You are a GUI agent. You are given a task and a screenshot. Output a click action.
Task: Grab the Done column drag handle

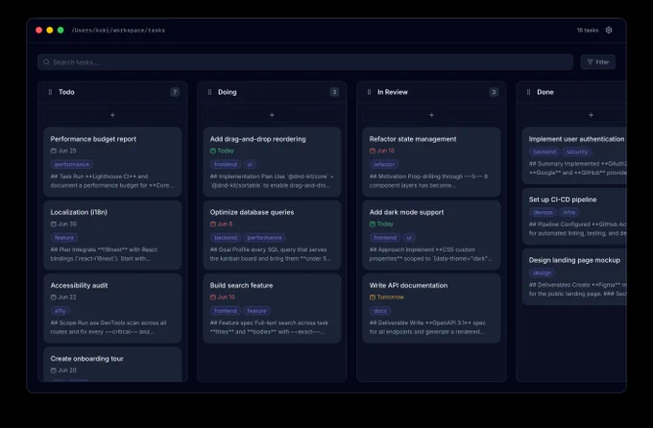pyautogui.click(x=528, y=92)
